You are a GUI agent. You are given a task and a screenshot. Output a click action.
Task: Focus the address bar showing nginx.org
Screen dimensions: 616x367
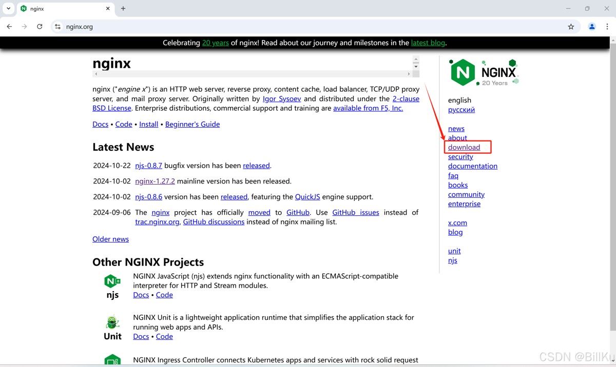[315, 27]
